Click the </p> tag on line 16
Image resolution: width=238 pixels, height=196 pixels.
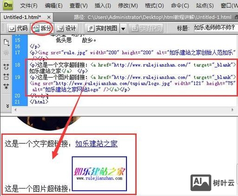(x=35, y=46)
